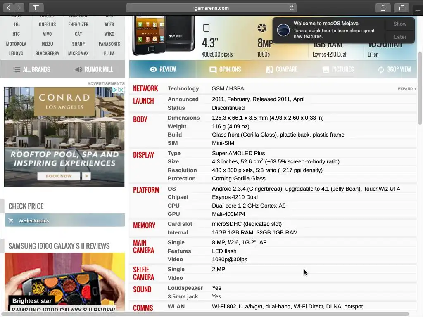Viewport: 423px width, 317px height.
Task: Open the Brightest star review thumbnail
Action: click(x=65, y=282)
